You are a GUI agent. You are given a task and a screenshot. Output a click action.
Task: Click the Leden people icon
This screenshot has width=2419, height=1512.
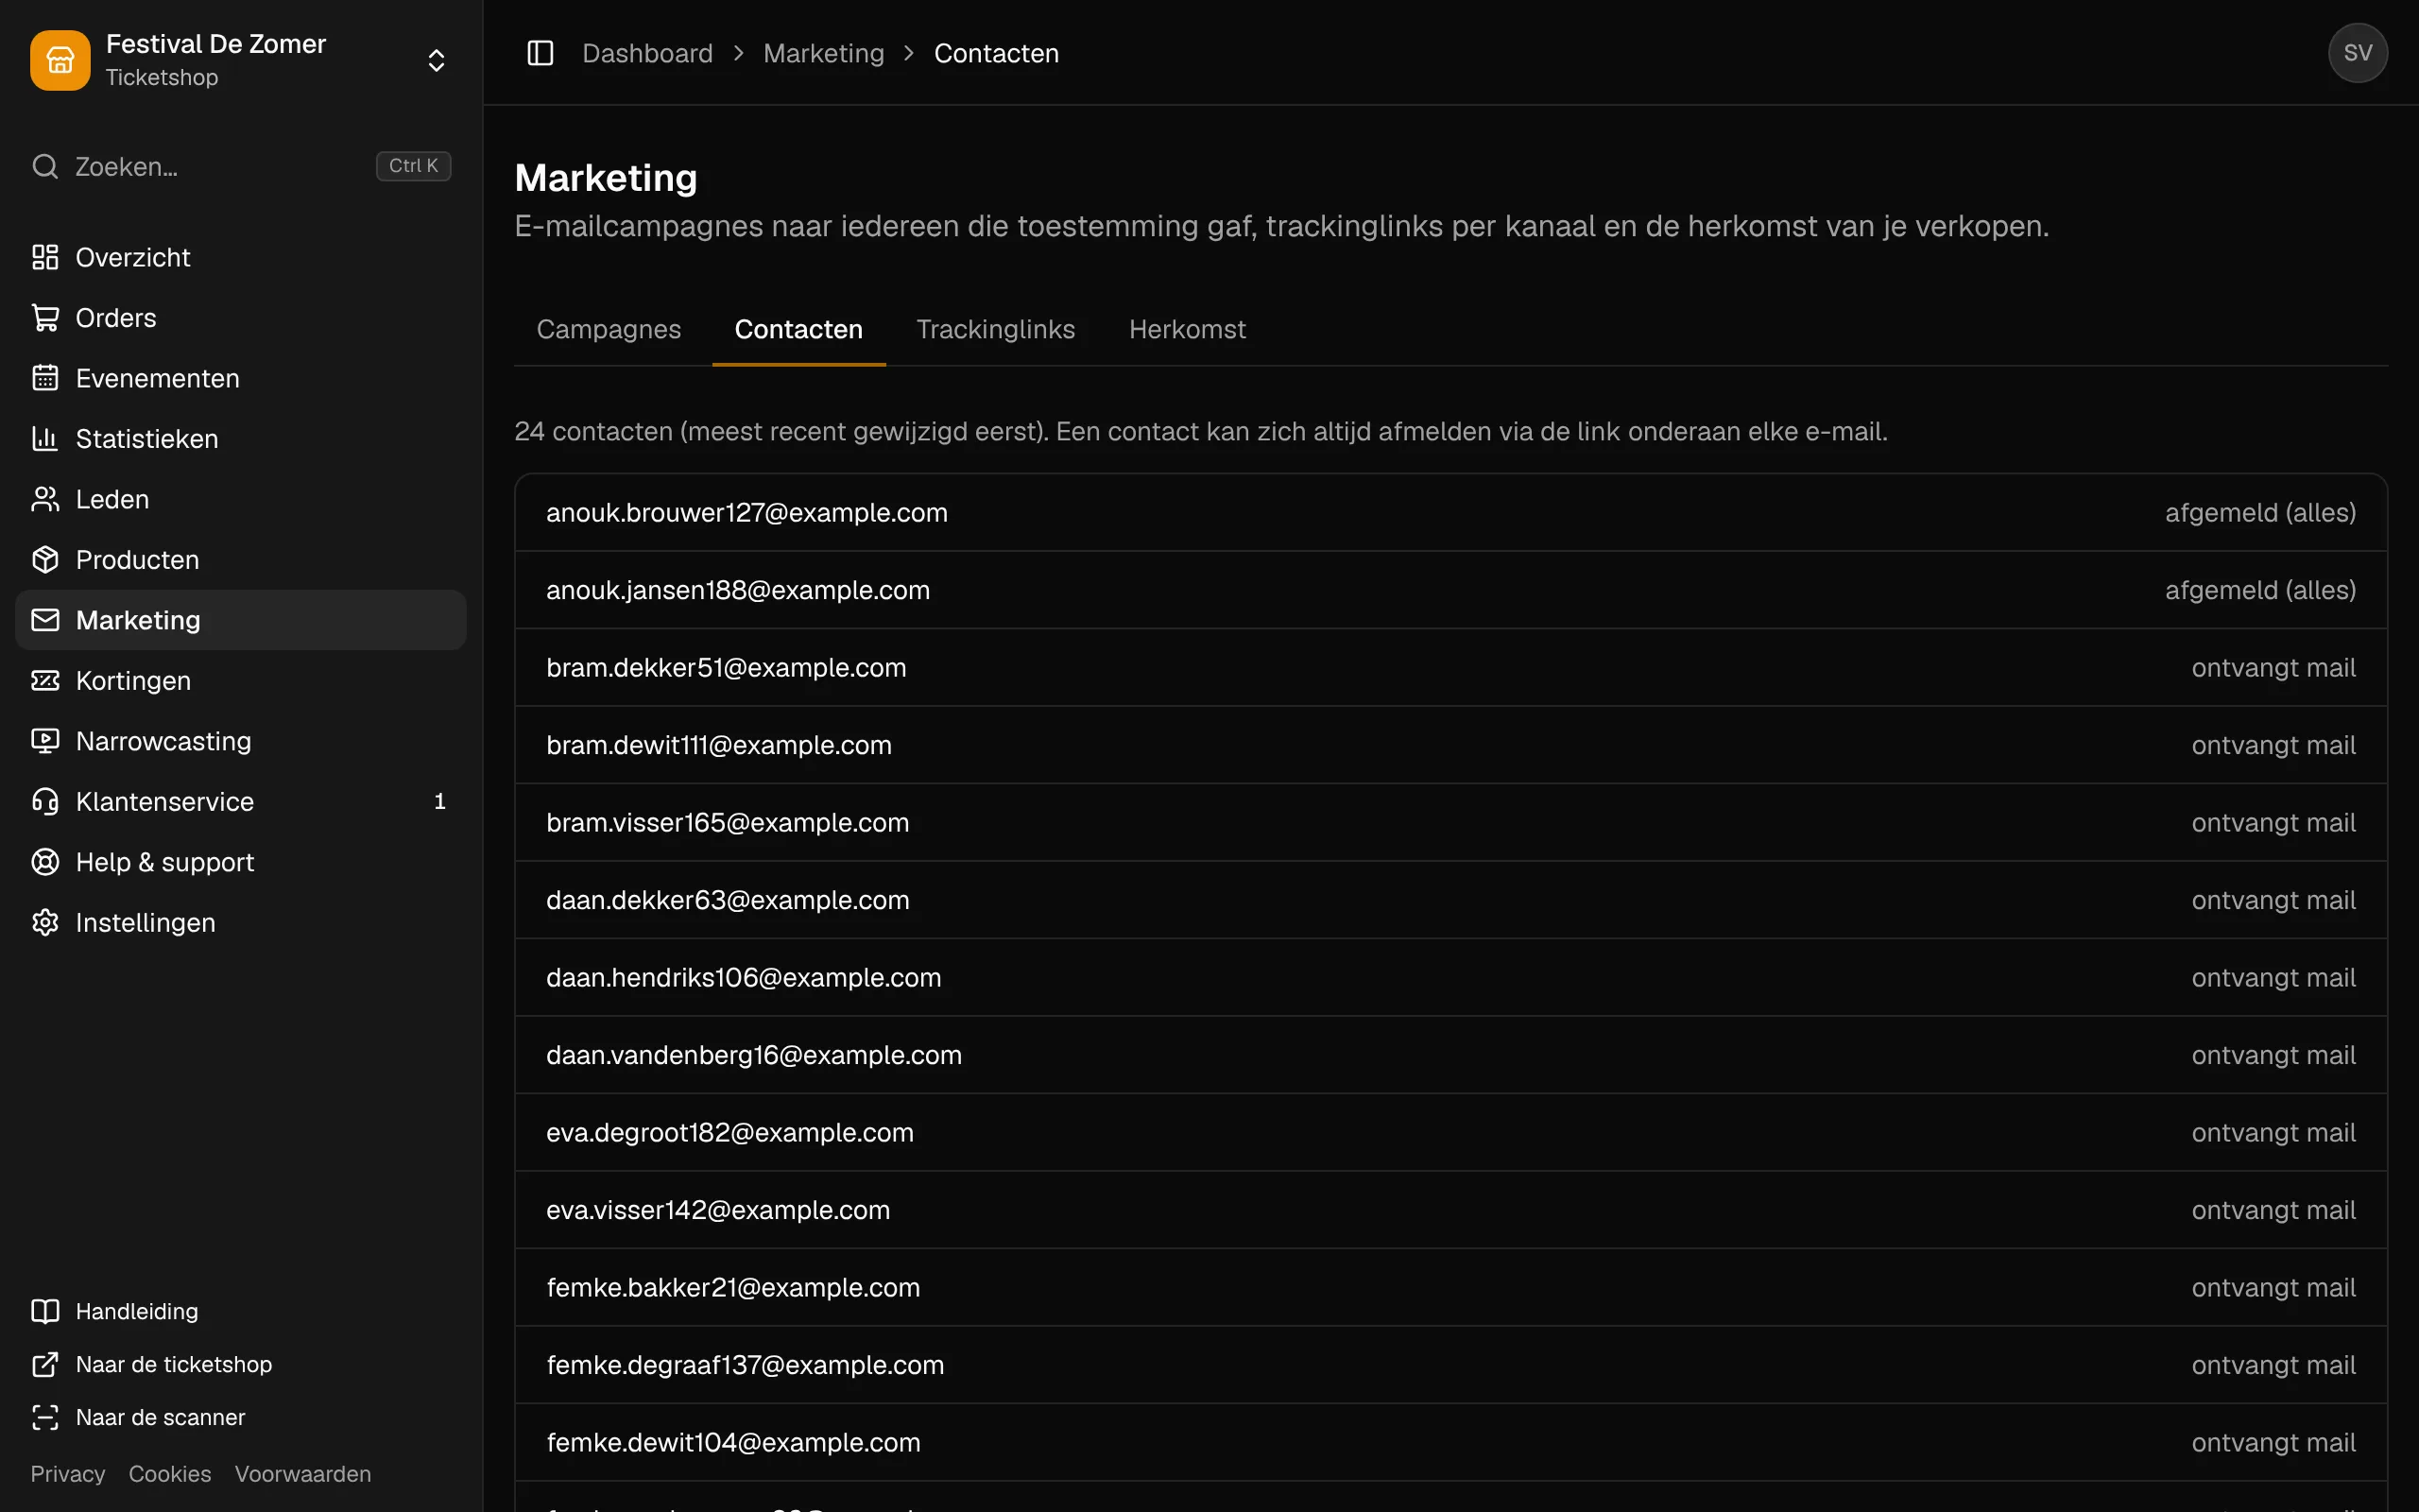45,499
